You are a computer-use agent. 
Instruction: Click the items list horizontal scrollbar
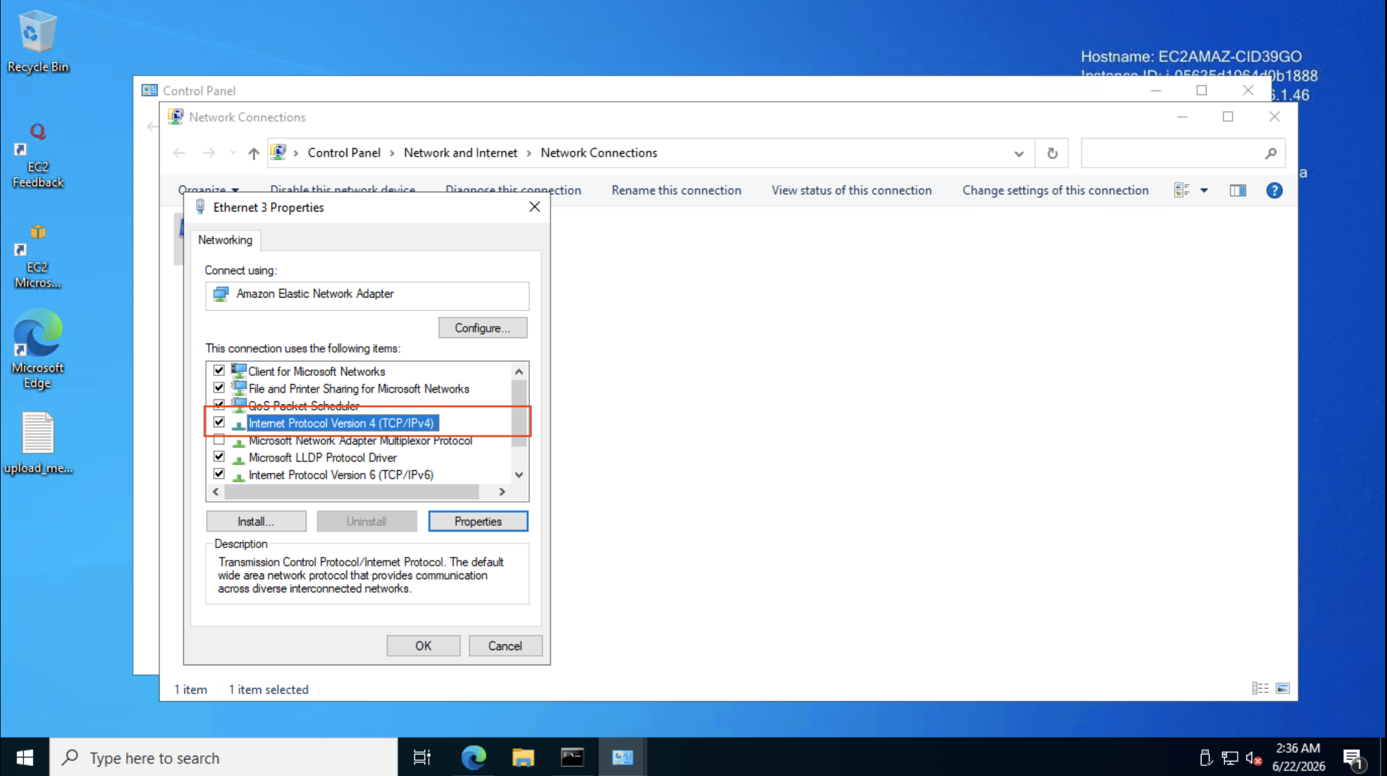pyautogui.click(x=351, y=492)
